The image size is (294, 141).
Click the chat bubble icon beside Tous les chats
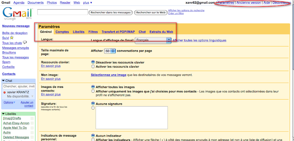click(25, 42)
